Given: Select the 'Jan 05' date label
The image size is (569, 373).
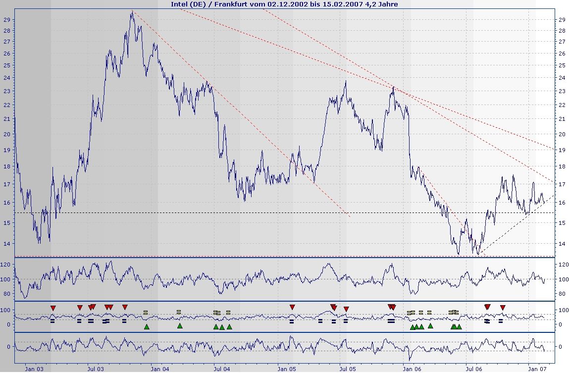Looking at the screenshot, I should [287, 369].
